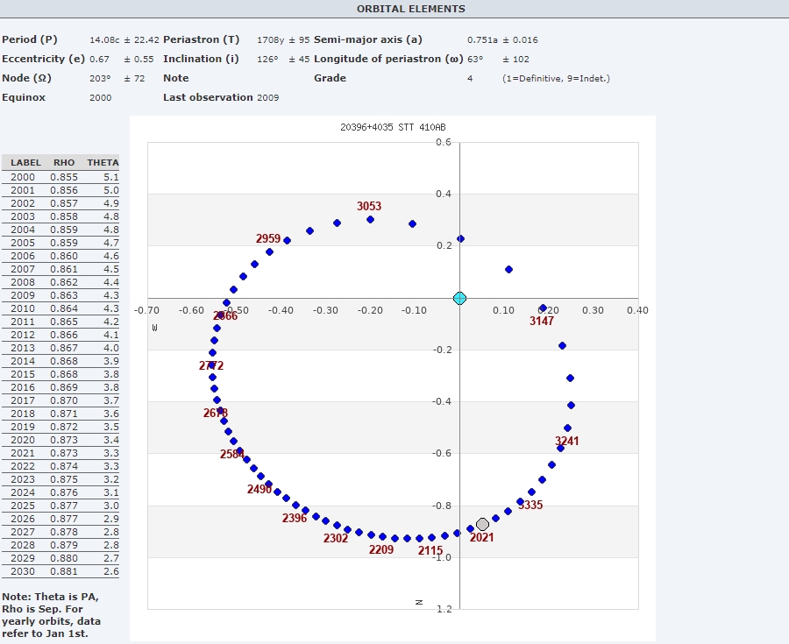Click the blue orbit point above label 2115

[x=431, y=537]
